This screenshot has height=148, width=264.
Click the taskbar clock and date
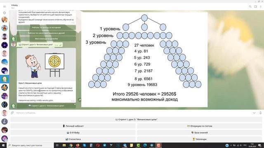click(x=252, y=145)
